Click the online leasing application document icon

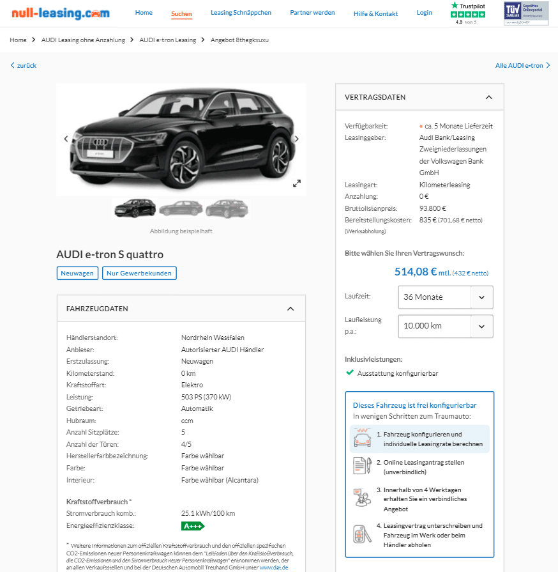(x=362, y=465)
